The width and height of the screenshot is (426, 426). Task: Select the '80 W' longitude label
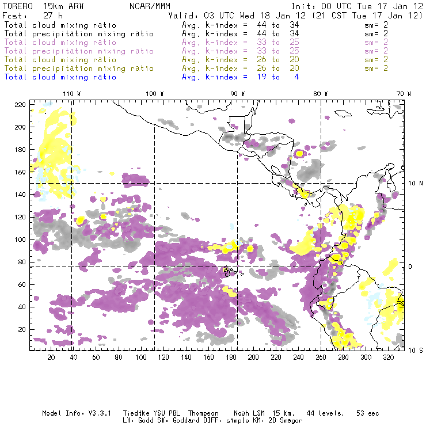point(320,94)
